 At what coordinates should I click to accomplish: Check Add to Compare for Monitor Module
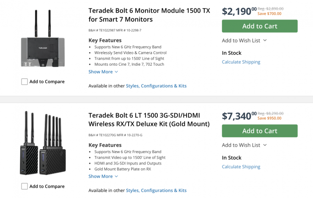point(25,81)
